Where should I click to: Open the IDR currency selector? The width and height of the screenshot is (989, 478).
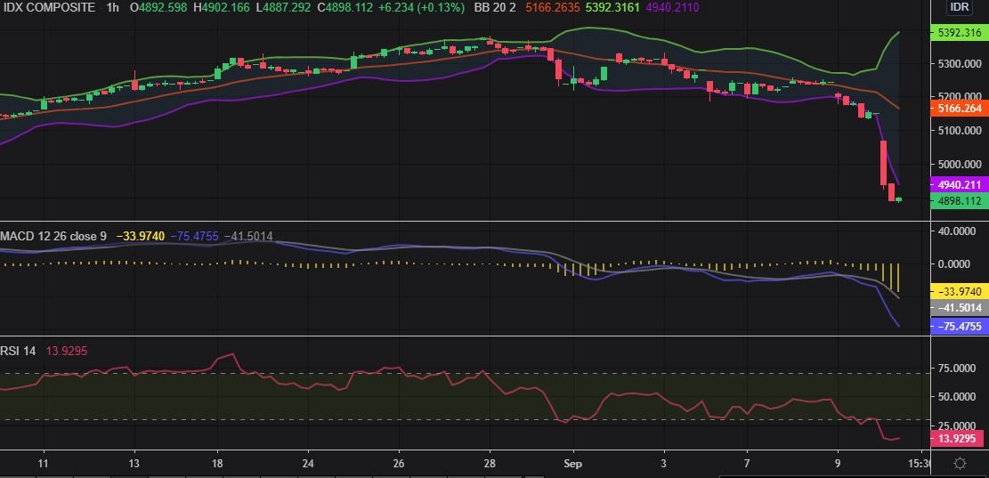click(x=959, y=7)
